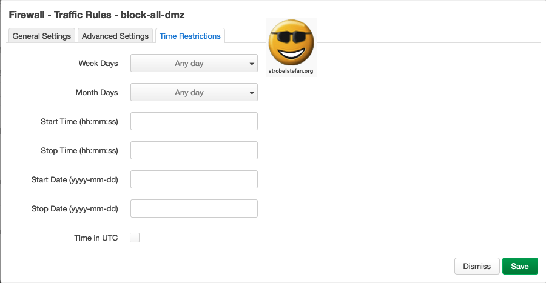Click the strobelstefan.org caption under the smiley

point(291,71)
